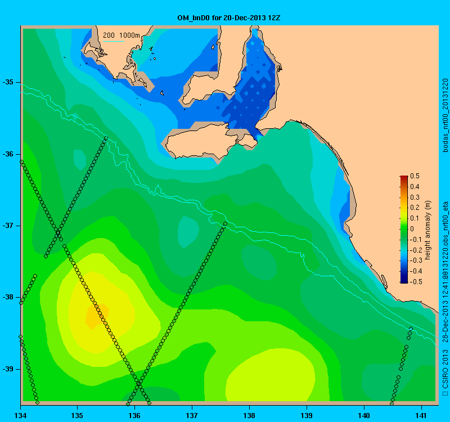Click the colorbar tick label '0.3'
This screenshot has height=422, width=450.
click(415, 197)
